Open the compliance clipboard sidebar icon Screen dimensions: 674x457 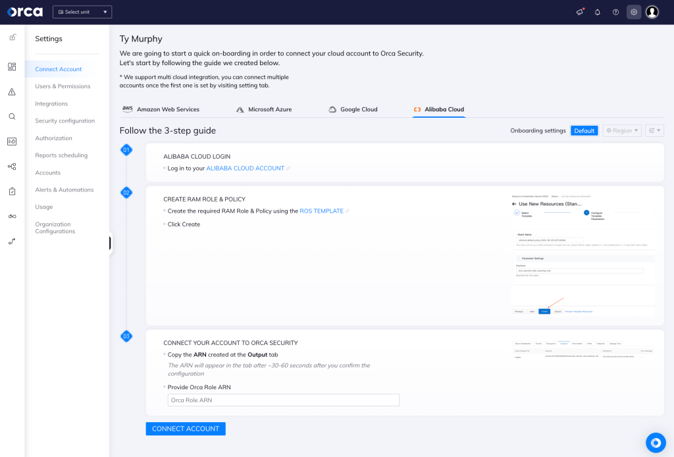12,192
